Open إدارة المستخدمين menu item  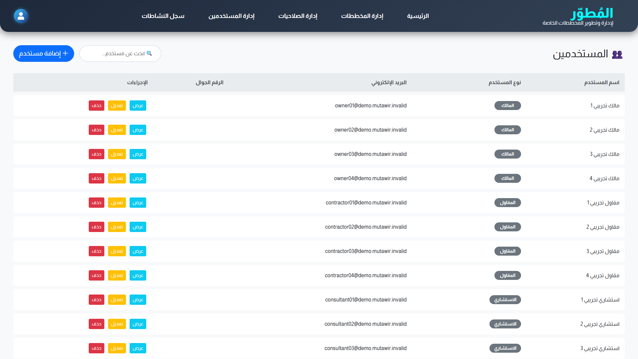tap(231, 16)
